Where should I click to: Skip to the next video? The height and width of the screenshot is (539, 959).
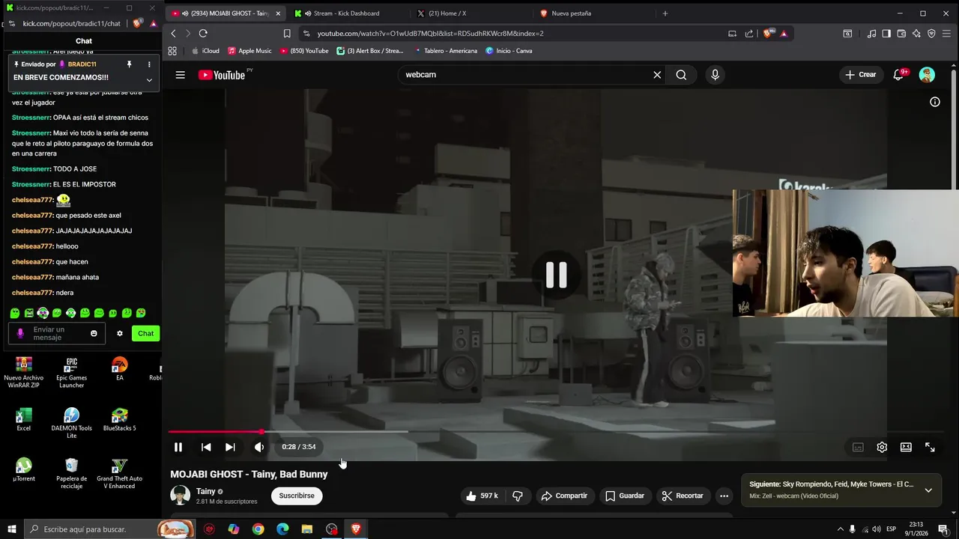pyautogui.click(x=230, y=447)
